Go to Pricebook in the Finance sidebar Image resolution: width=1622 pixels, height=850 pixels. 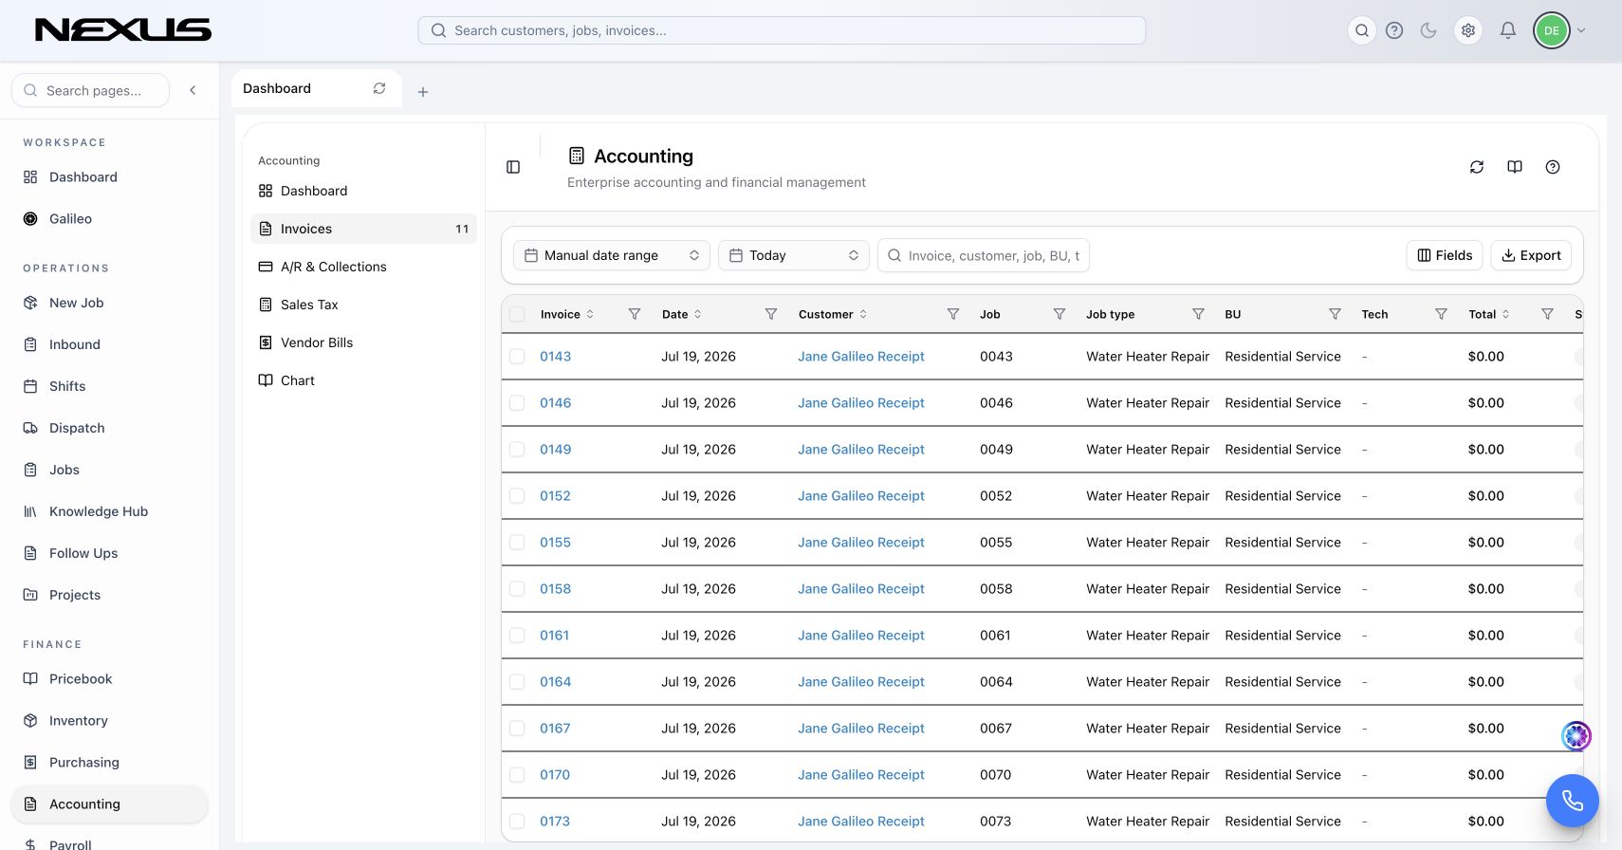[x=109, y=679]
